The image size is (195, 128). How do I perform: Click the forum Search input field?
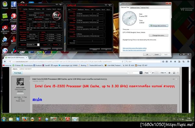[x=134, y=73]
